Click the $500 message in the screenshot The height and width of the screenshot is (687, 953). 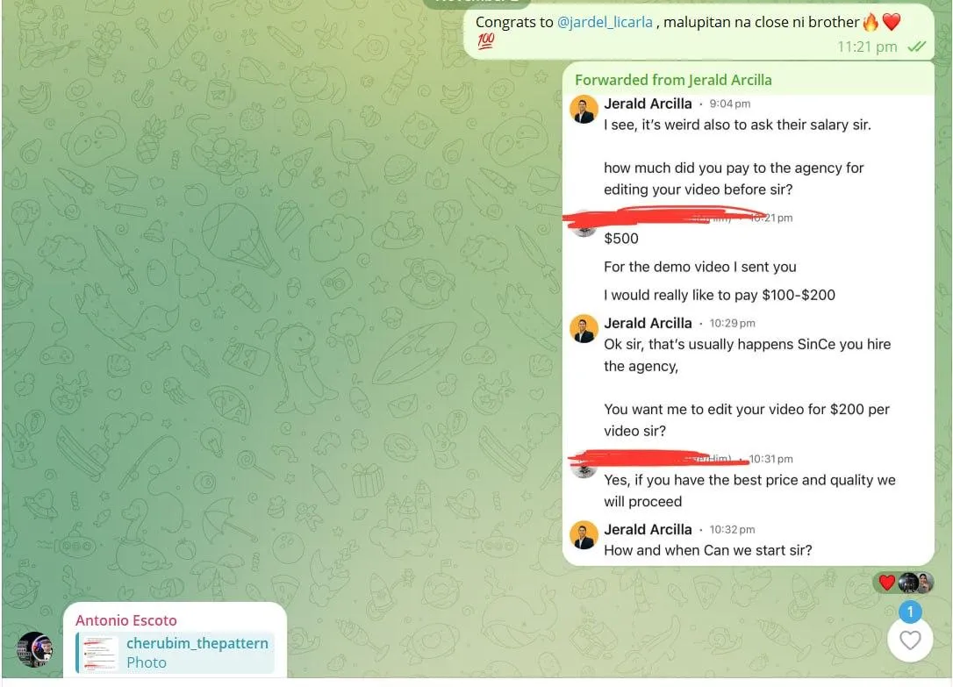pyautogui.click(x=621, y=238)
